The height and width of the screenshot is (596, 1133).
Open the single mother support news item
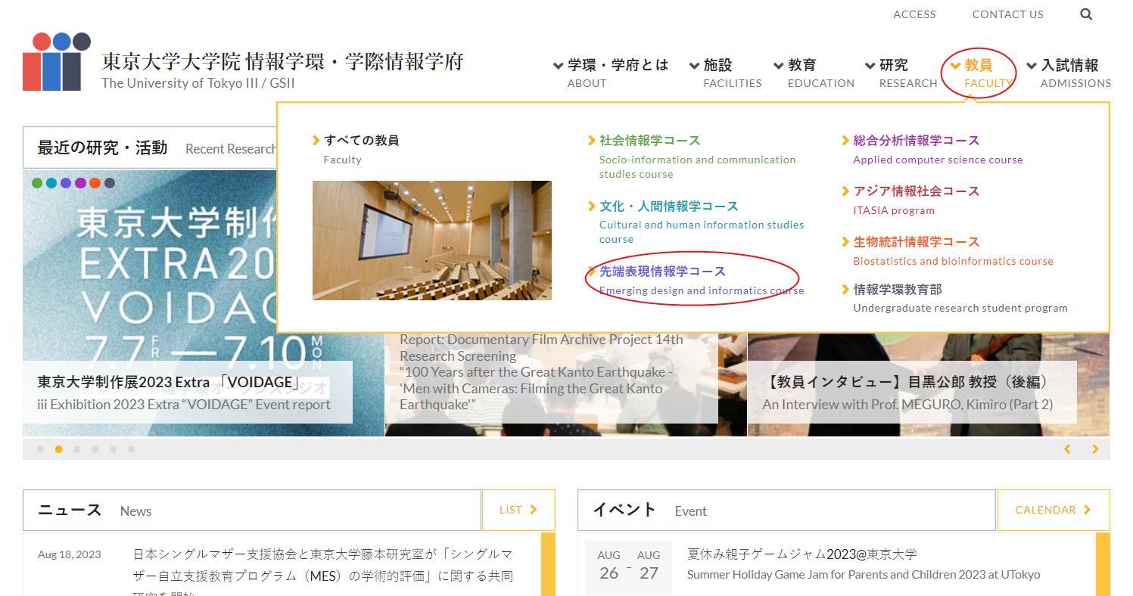[323, 575]
